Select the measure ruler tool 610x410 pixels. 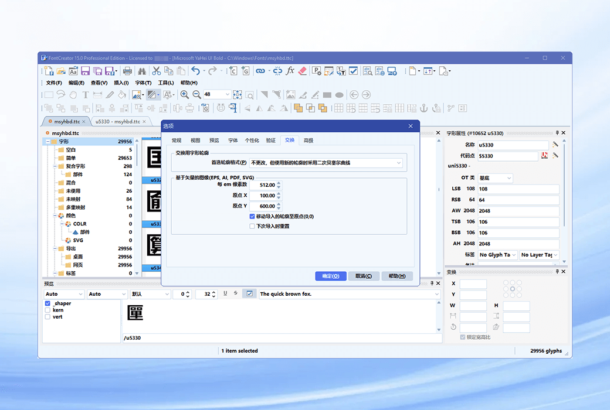[x=97, y=94]
